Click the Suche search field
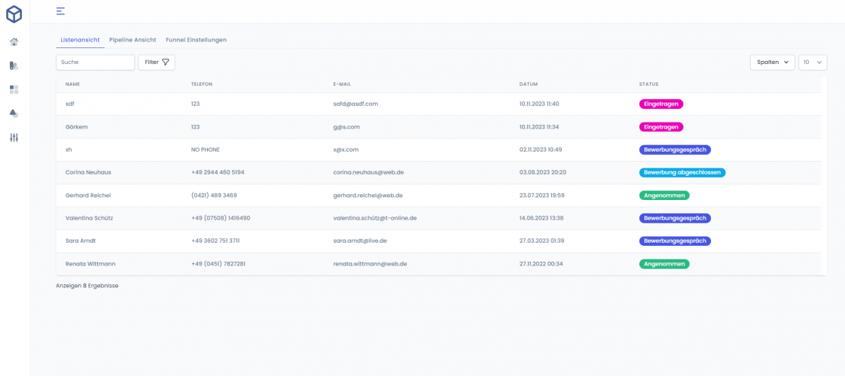 pyautogui.click(x=96, y=62)
